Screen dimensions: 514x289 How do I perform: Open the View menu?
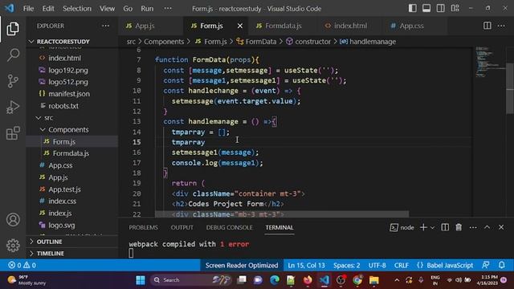(107, 9)
